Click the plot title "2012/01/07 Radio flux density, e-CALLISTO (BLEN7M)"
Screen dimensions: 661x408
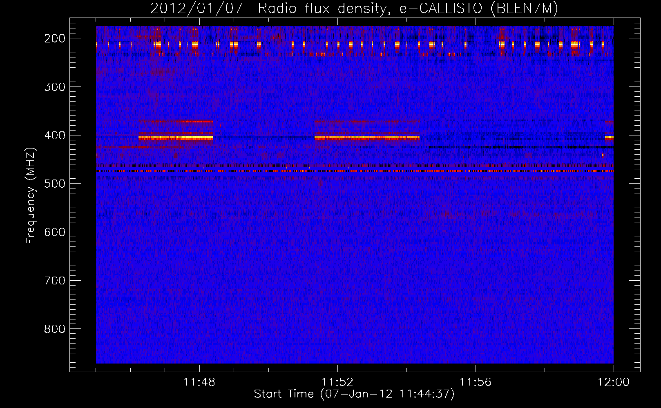pos(354,8)
